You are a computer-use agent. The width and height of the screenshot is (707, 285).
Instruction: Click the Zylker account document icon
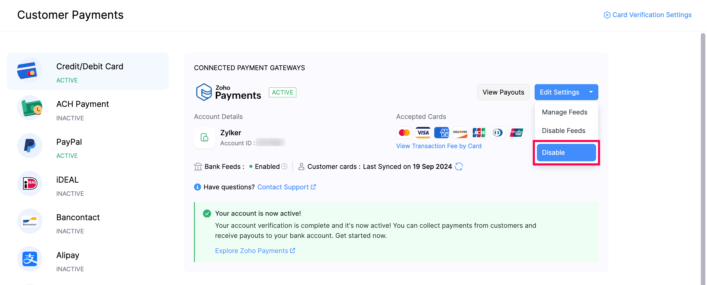(204, 137)
